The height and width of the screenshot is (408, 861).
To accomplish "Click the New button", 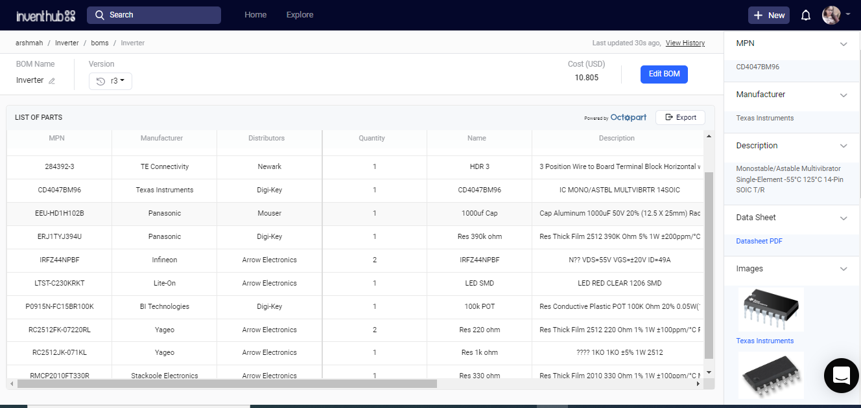I will point(769,15).
